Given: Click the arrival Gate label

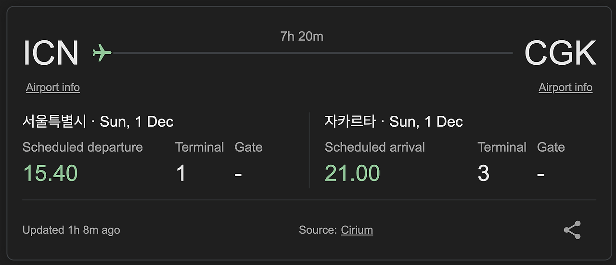Looking at the screenshot, I should tap(551, 147).
